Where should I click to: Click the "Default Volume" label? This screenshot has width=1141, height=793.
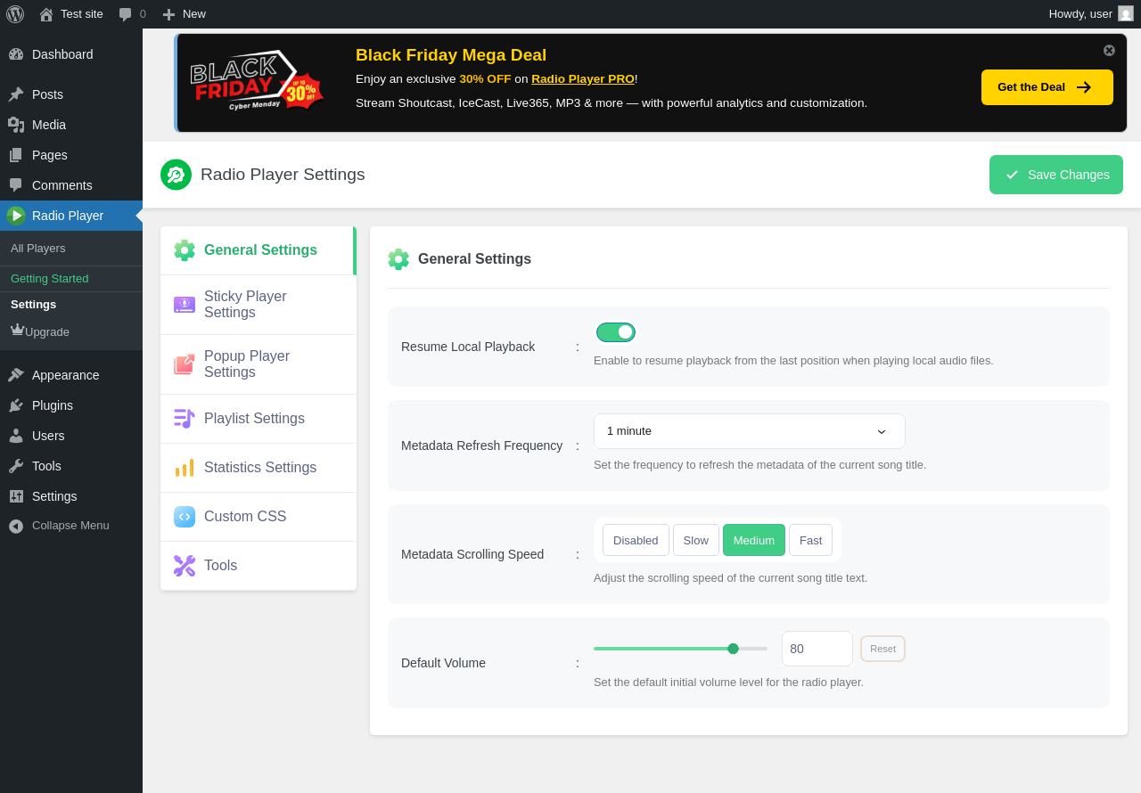click(443, 663)
